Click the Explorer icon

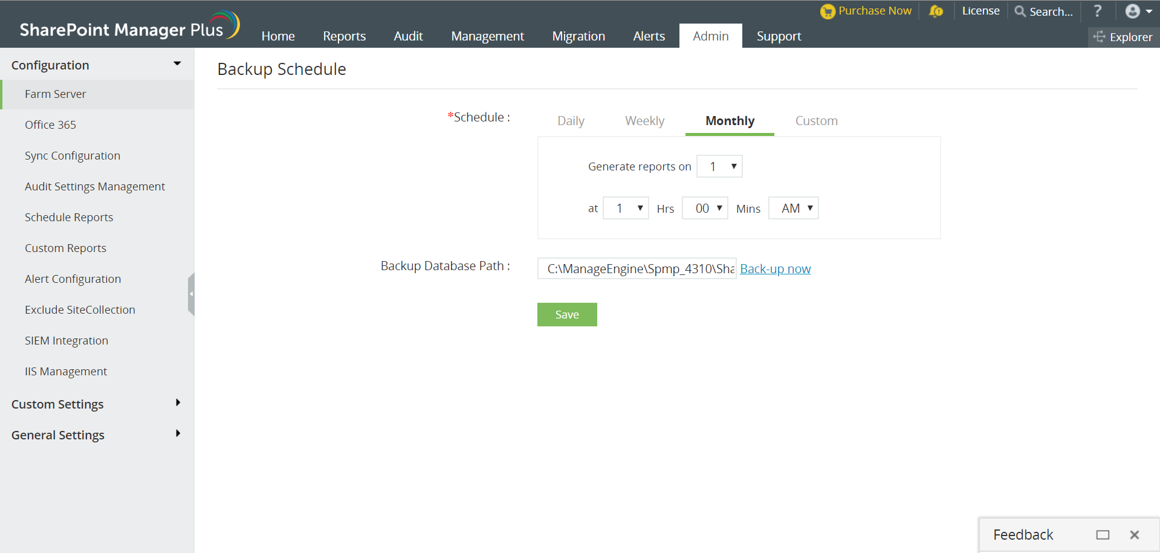pyautogui.click(x=1100, y=37)
